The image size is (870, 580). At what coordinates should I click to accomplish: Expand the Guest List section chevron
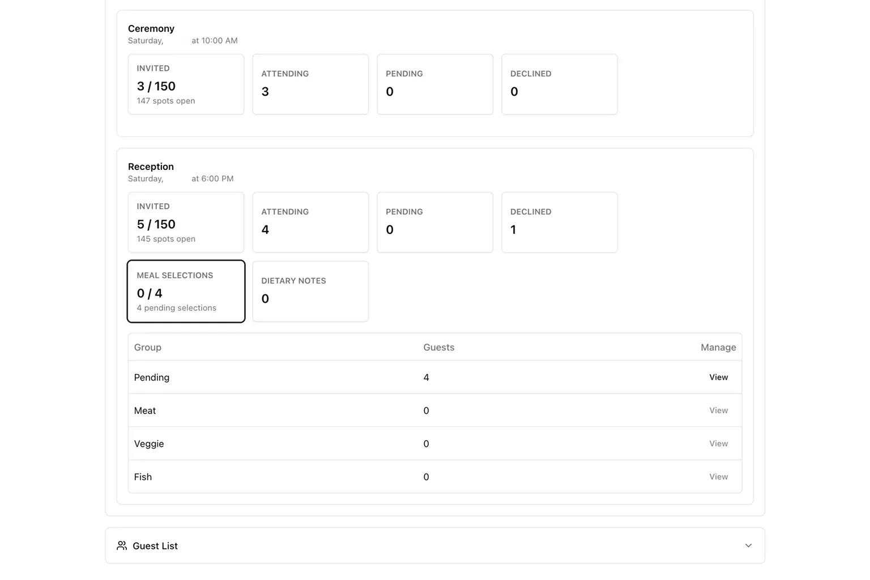pyautogui.click(x=748, y=545)
